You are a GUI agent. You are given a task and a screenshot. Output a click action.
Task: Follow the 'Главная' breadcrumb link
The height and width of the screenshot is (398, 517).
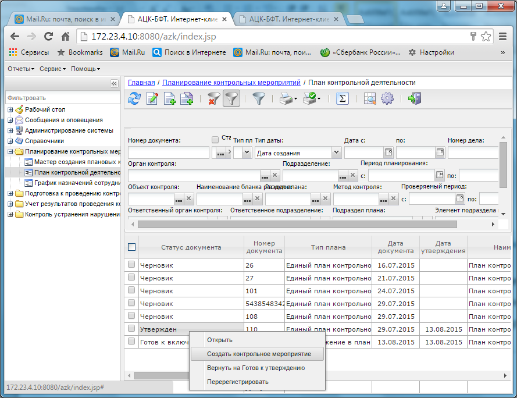[141, 83]
